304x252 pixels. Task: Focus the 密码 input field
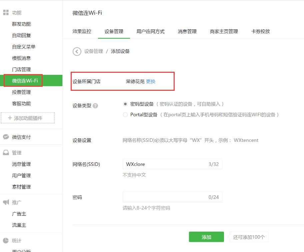click(165, 197)
